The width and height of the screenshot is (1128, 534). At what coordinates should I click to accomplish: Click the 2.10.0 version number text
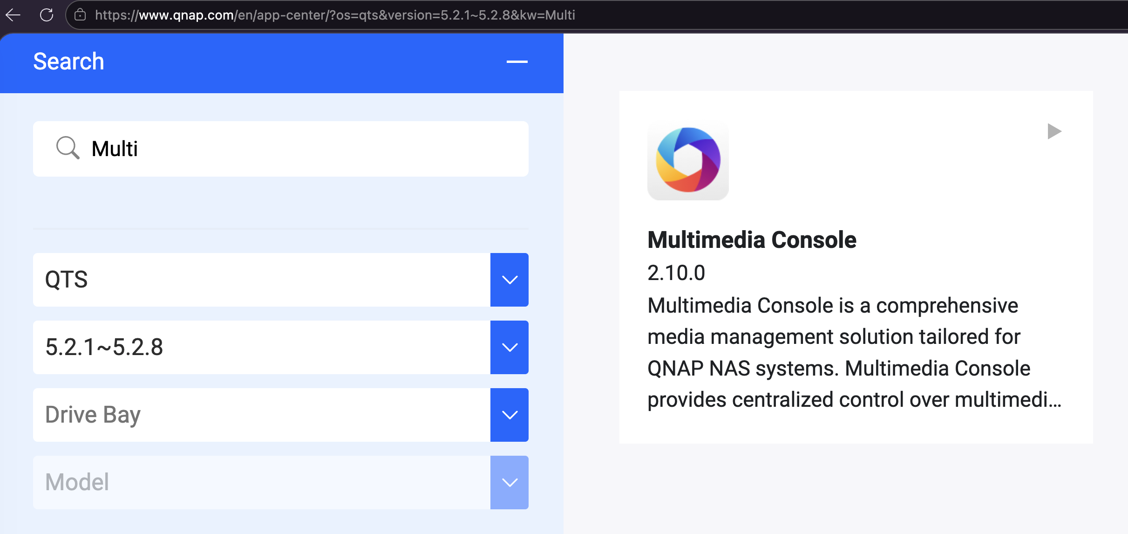tap(676, 273)
